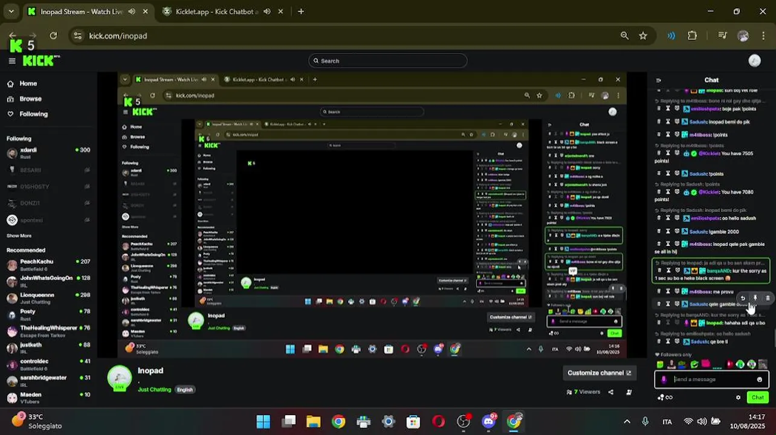The width and height of the screenshot is (776, 435).
Task: Reload the kick.com page
Action: (53, 36)
